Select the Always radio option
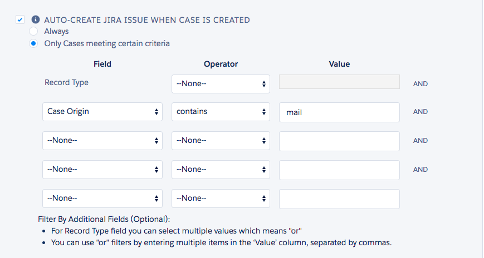484x258 pixels. 33,32
